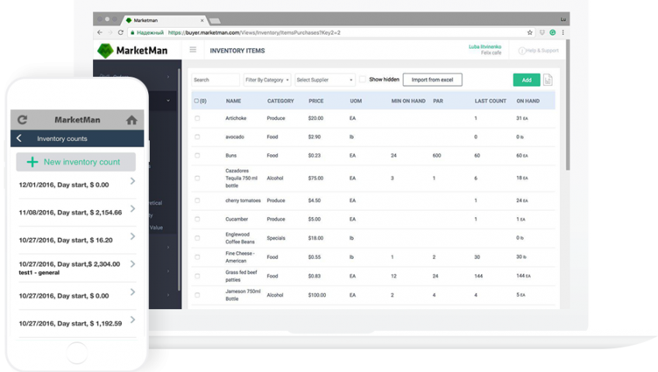Check the cherry tomatoes row checkbox
Image resolution: width=658 pixels, height=372 pixels.
pos(197,200)
